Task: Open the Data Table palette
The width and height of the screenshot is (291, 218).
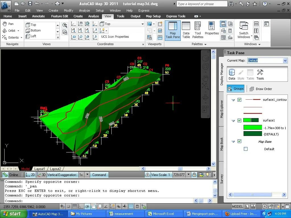Action: [x=186, y=30]
